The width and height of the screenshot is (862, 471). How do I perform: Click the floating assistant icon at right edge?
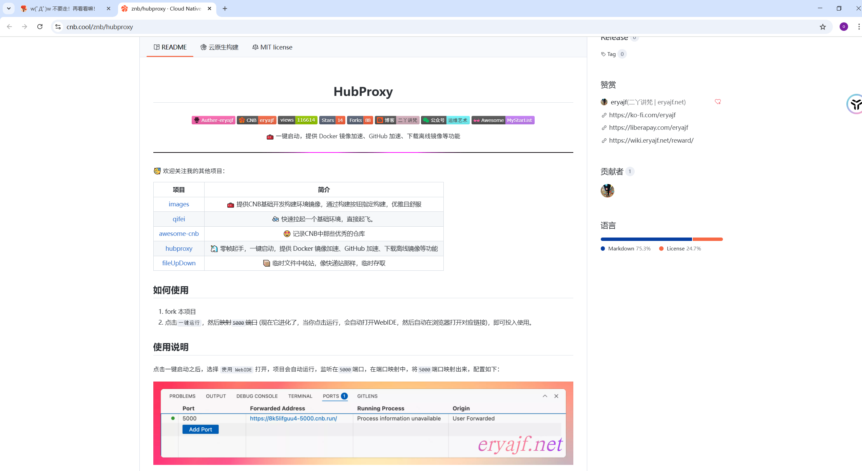855,104
